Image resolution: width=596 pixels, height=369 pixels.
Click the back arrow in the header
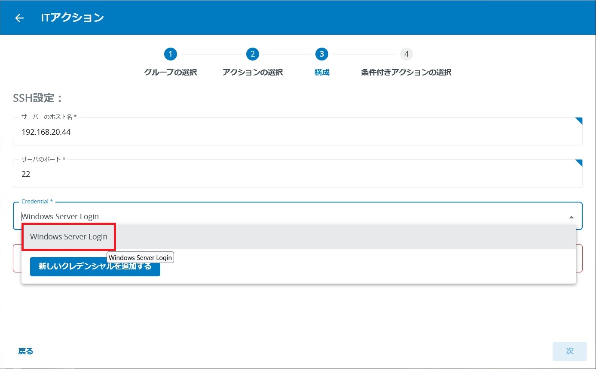19,18
